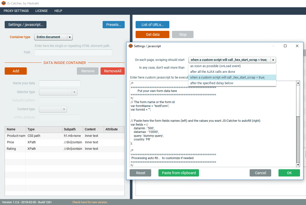Close the Settings / javascript dialog
306x205 pixels.
(297, 46)
